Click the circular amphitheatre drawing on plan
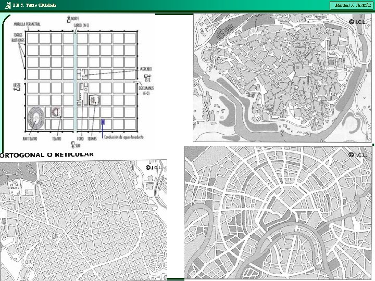Image resolution: width=375 pixels, height=281 pixels. click(36, 118)
